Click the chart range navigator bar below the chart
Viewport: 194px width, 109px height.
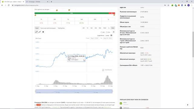pyautogui.click(x=74, y=91)
